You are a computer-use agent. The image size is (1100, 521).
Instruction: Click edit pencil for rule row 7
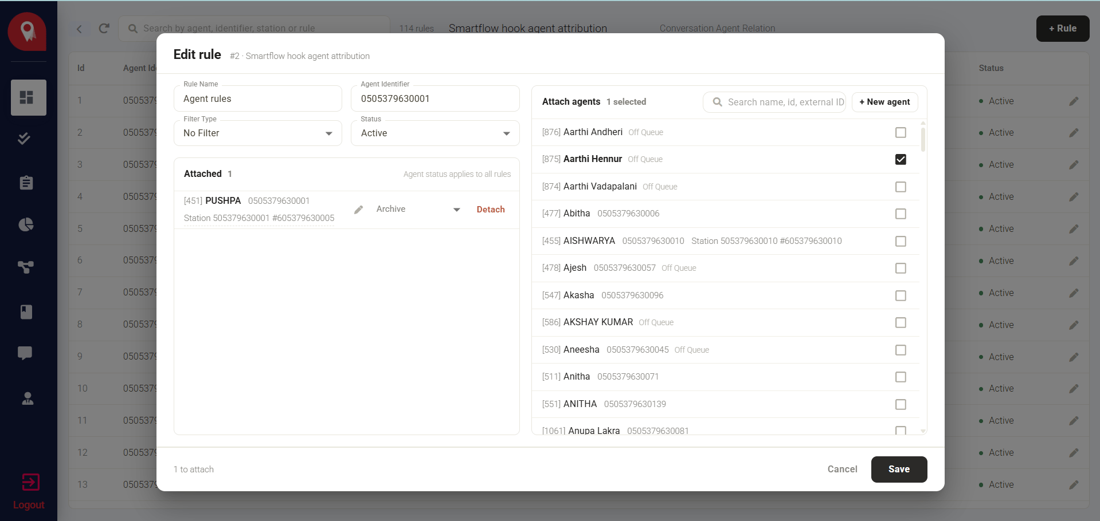pyautogui.click(x=1074, y=293)
